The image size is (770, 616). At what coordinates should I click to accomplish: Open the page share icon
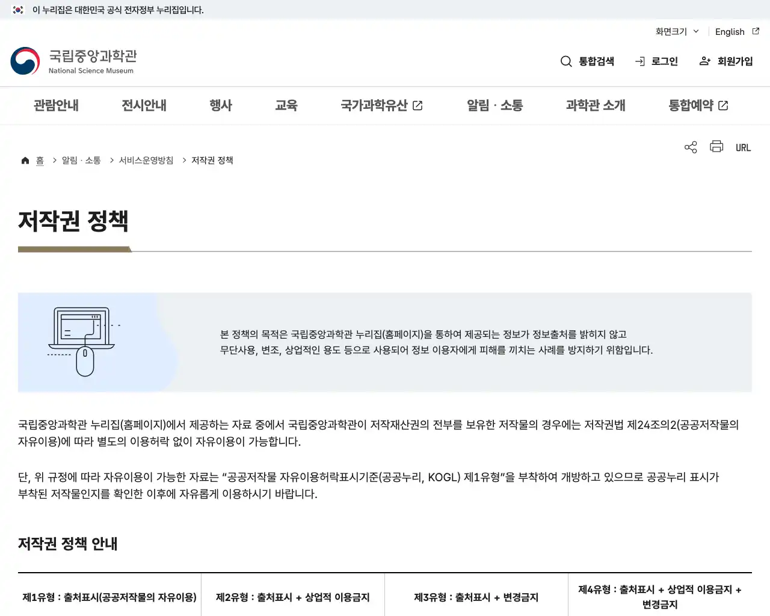tap(690, 146)
